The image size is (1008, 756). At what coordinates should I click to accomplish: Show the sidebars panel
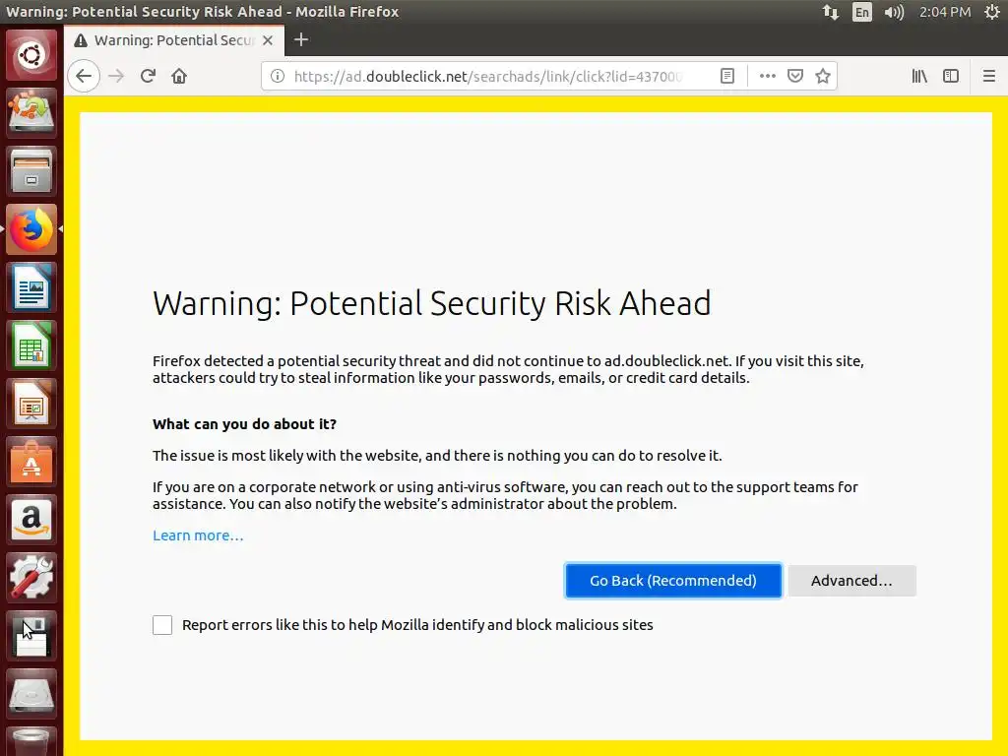click(951, 76)
